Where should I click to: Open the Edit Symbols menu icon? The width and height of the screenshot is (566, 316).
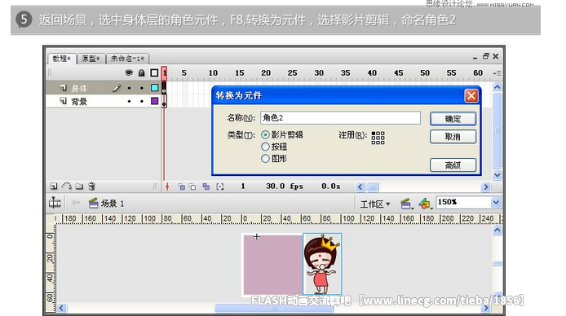click(x=425, y=204)
